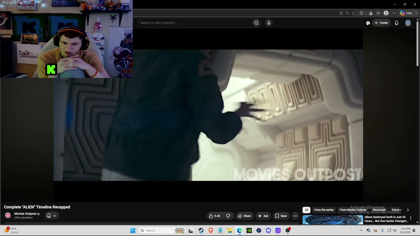Viewport: 420px width, 236px height.
Task: Click the video title 'Complete ALIEN Timeline Recapped'
Action: point(37,207)
